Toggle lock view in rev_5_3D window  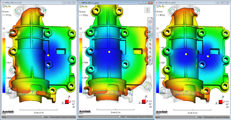pyautogui.click(x=4, y=6)
